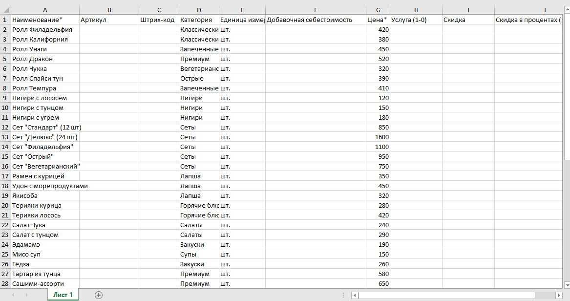Click the next sheet navigation arrow
The width and height of the screenshot is (570, 301).
(x=26, y=295)
